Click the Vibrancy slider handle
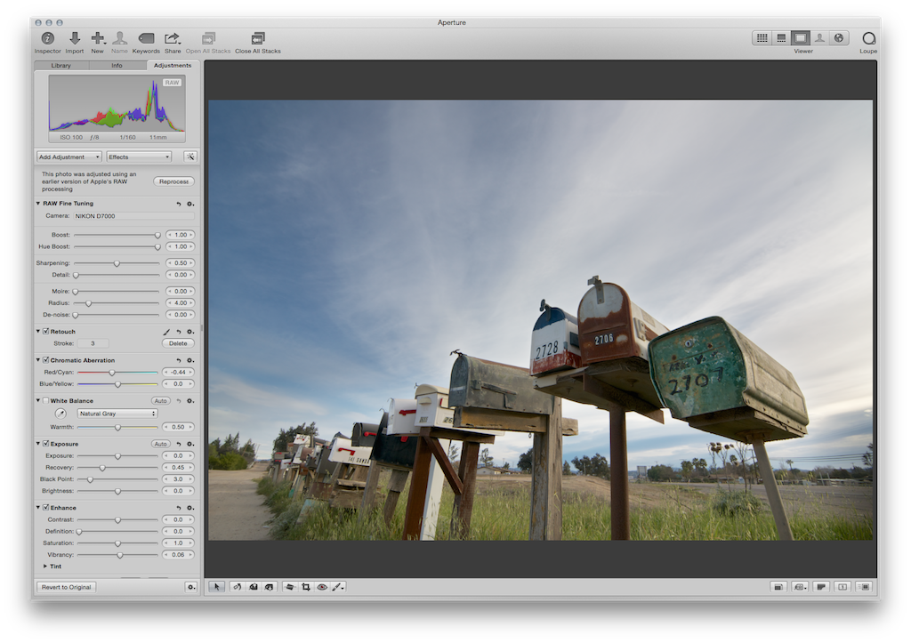The image size is (911, 643). 120,555
